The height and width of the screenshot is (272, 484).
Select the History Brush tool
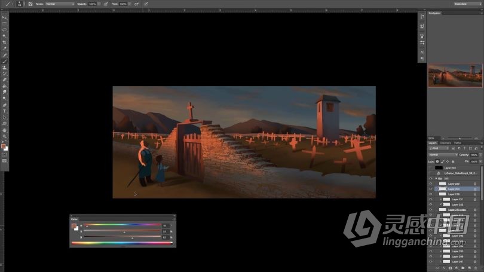(x=4, y=74)
